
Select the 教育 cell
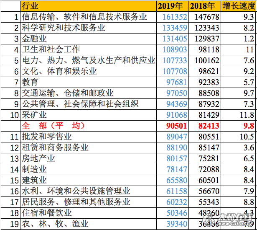pyautogui.click(x=88, y=82)
